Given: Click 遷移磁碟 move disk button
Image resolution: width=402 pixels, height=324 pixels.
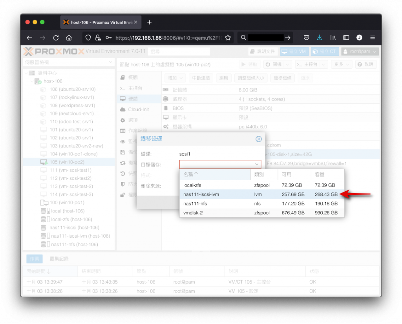Looking at the screenshot, I should coord(282,78).
